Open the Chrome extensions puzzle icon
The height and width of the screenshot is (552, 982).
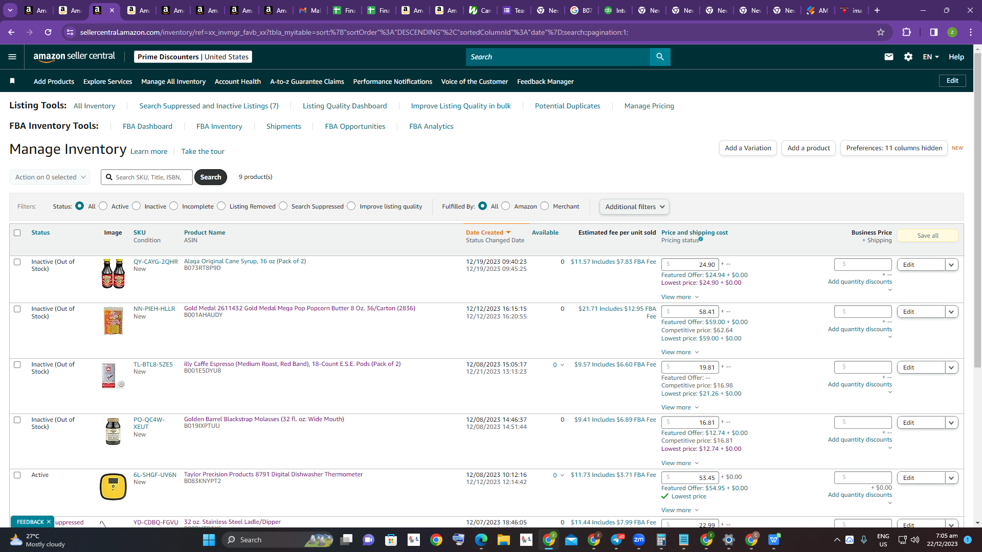point(906,32)
